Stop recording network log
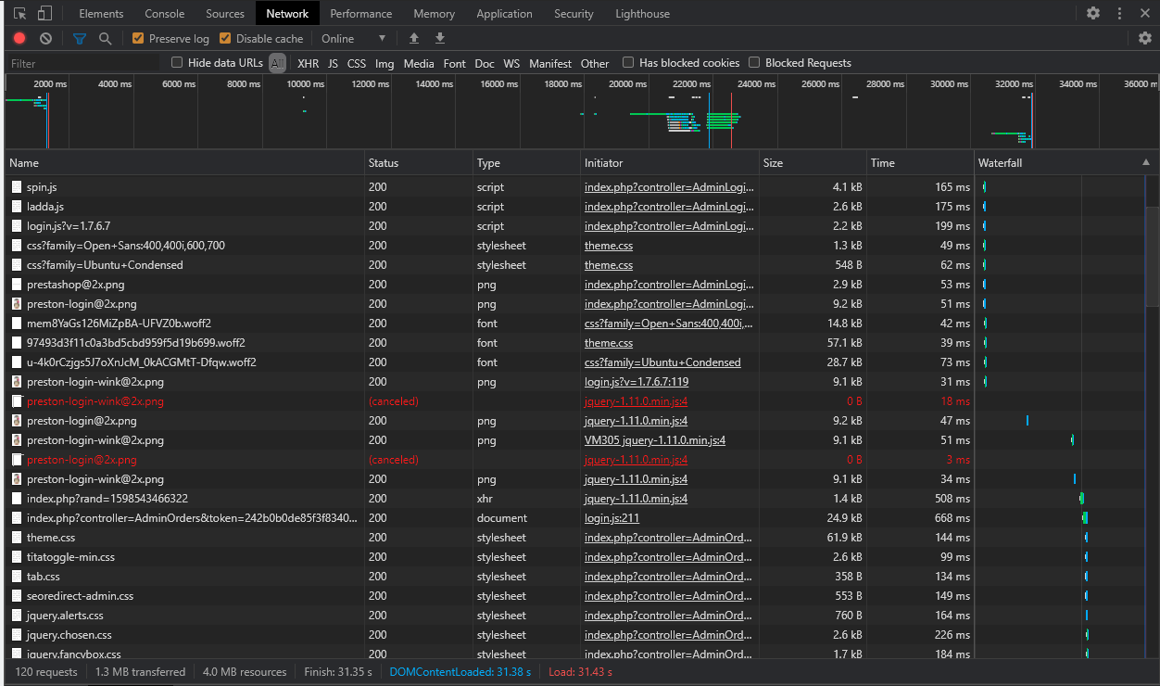1160x686 pixels. [x=19, y=39]
